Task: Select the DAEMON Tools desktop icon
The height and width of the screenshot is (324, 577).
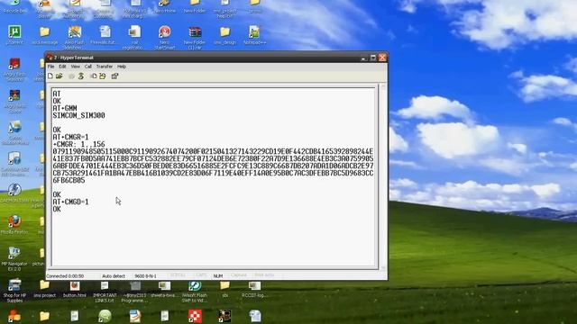Action: (x=14, y=193)
